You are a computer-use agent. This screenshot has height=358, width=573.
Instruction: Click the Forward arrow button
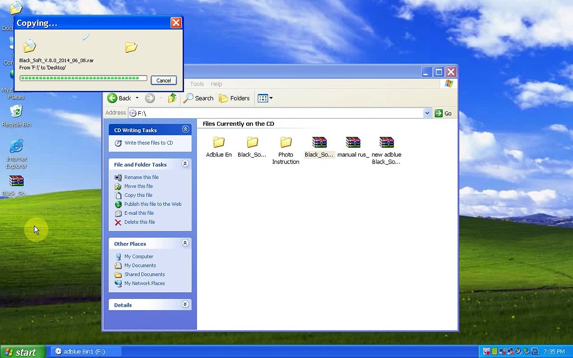(x=150, y=98)
